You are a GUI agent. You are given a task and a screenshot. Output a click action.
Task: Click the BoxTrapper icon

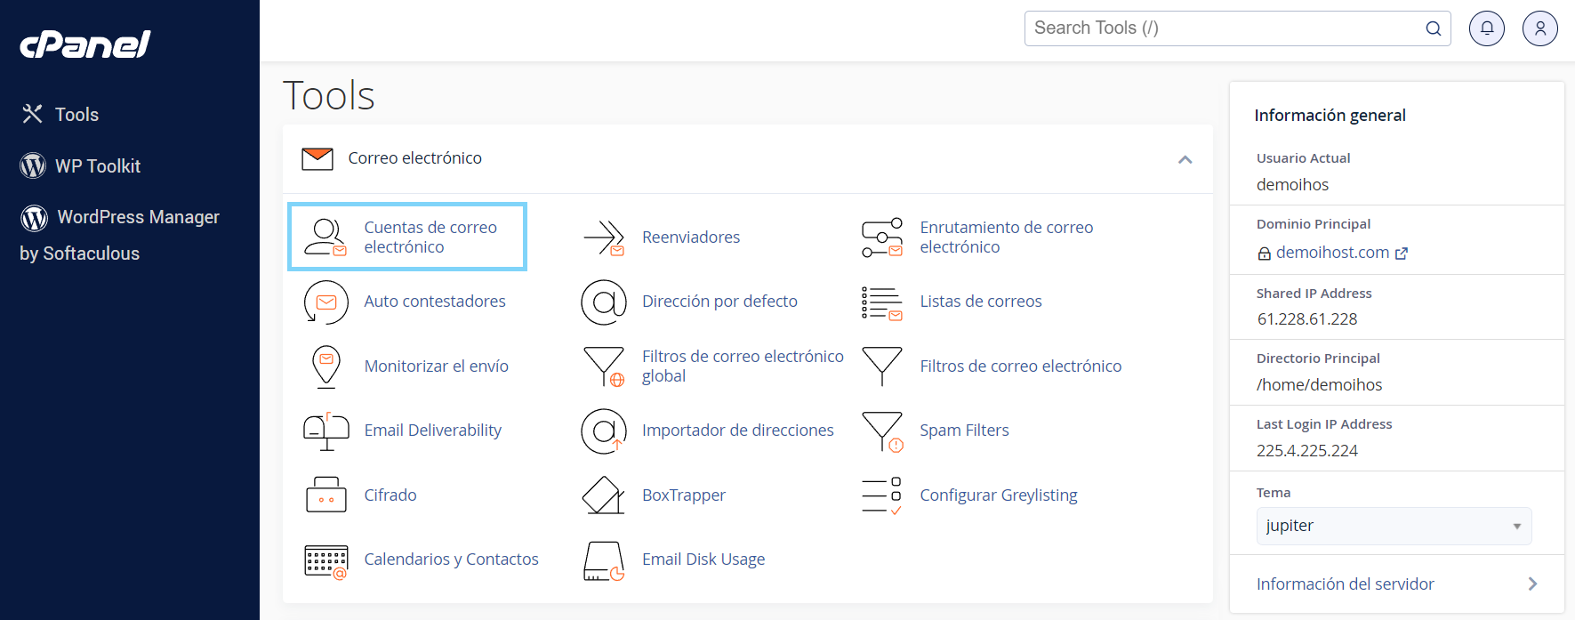(604, 495)
